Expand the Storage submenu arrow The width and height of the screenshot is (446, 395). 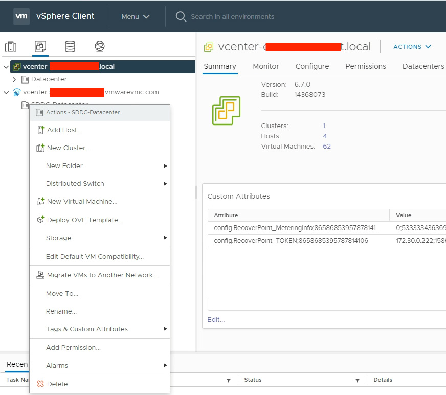tap(165, 238)
